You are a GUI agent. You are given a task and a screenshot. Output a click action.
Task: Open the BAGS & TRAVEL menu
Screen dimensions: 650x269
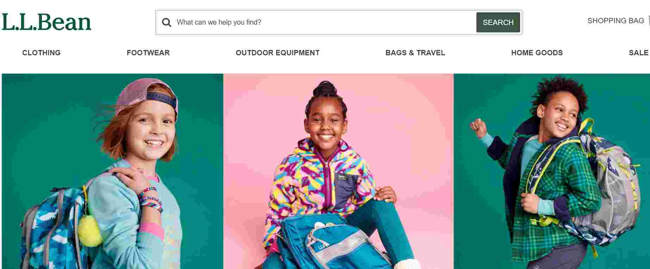pyautogui.click(x=415, y=53)
